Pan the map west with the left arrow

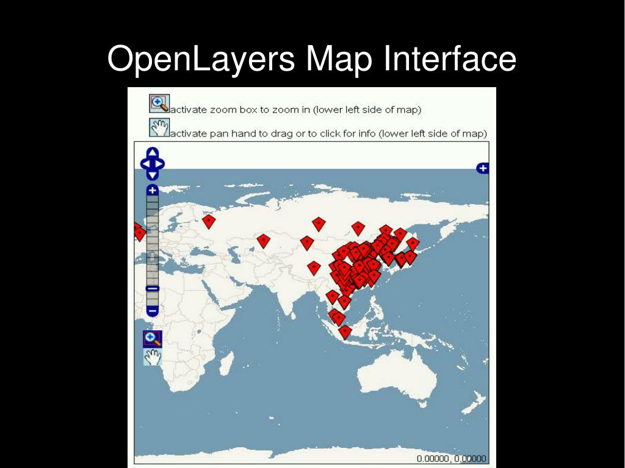tap(145, 163)
